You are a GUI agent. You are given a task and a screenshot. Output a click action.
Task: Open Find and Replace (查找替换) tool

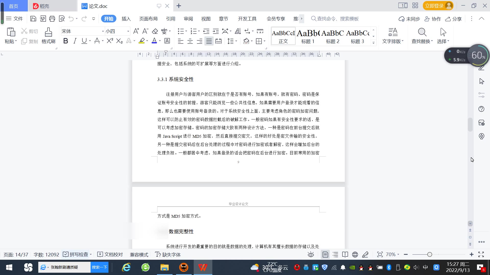tap(422, 35)
